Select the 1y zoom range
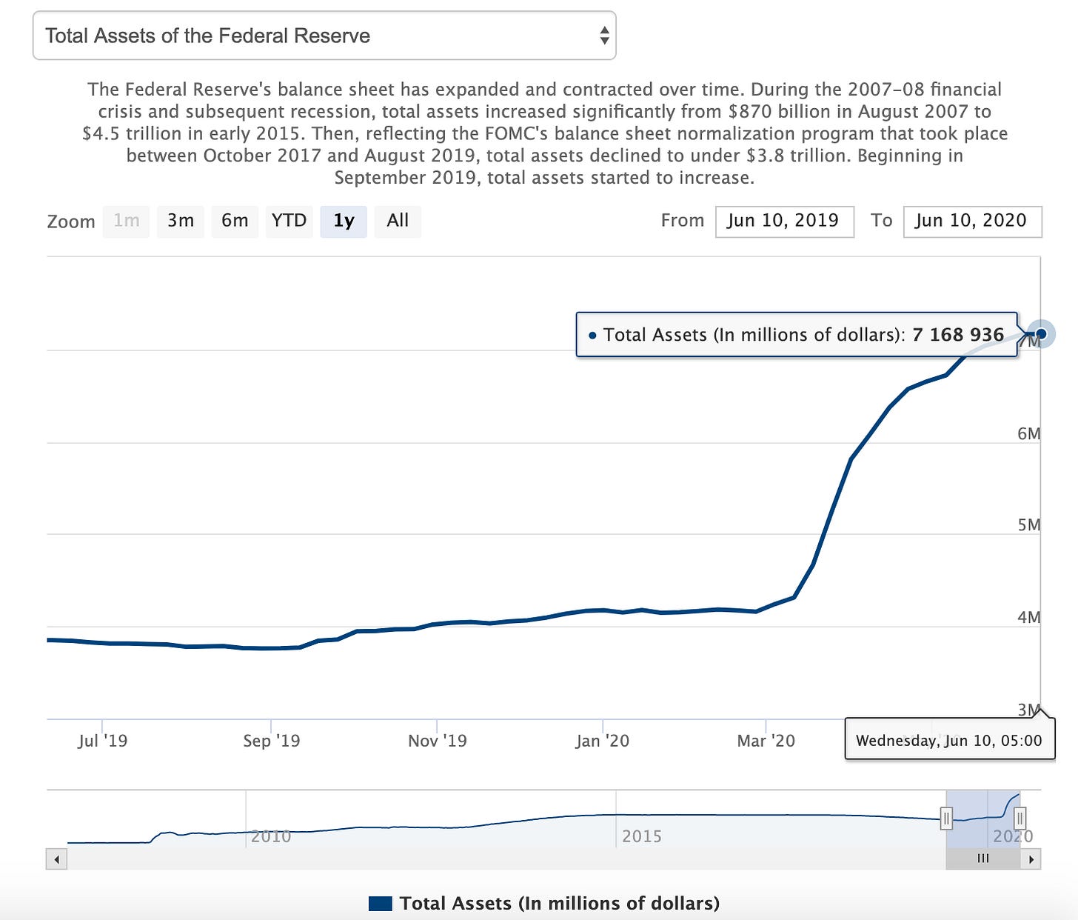 (344, 221)
